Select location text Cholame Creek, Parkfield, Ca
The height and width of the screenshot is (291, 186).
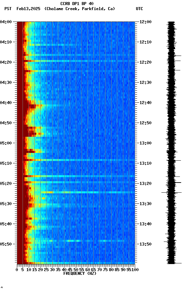coord(80,9)
